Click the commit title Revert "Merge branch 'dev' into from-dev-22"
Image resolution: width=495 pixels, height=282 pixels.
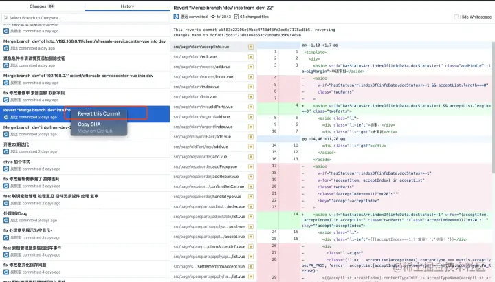coord(224,8)
